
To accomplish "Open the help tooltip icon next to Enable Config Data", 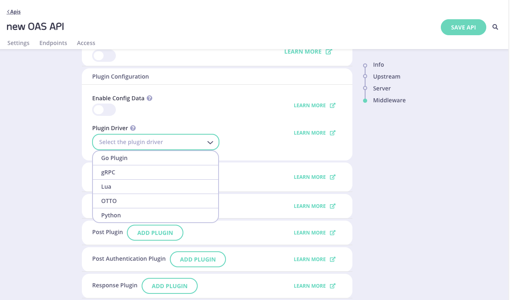I will (x=149, y=98).
